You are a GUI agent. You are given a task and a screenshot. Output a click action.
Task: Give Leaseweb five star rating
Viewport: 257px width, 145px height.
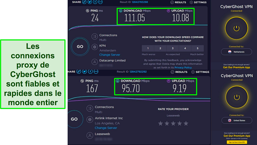pos(186,123)
